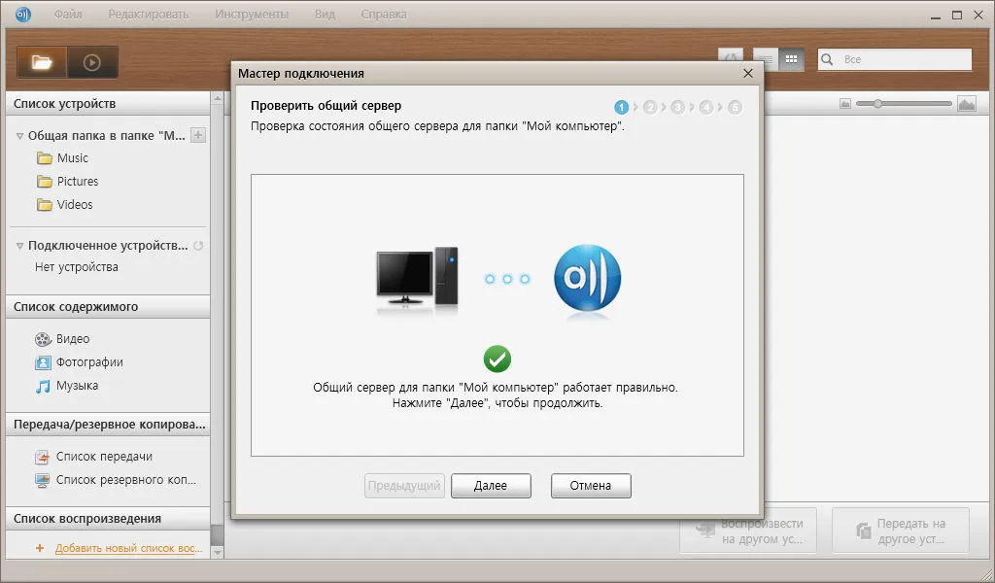
Task: Collapse the Подключенное устройство section
Action: point(19,246)
